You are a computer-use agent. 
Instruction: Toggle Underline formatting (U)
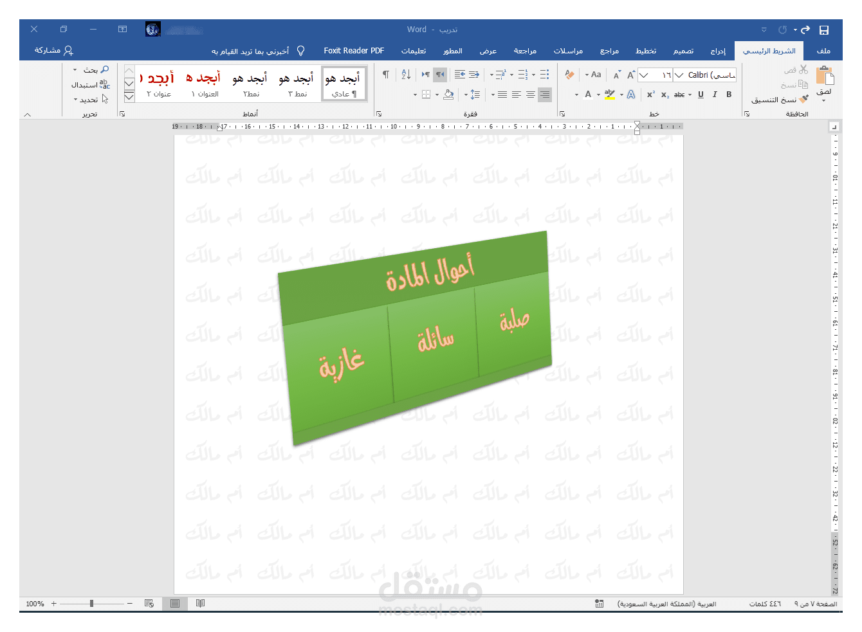pos(701,95)
